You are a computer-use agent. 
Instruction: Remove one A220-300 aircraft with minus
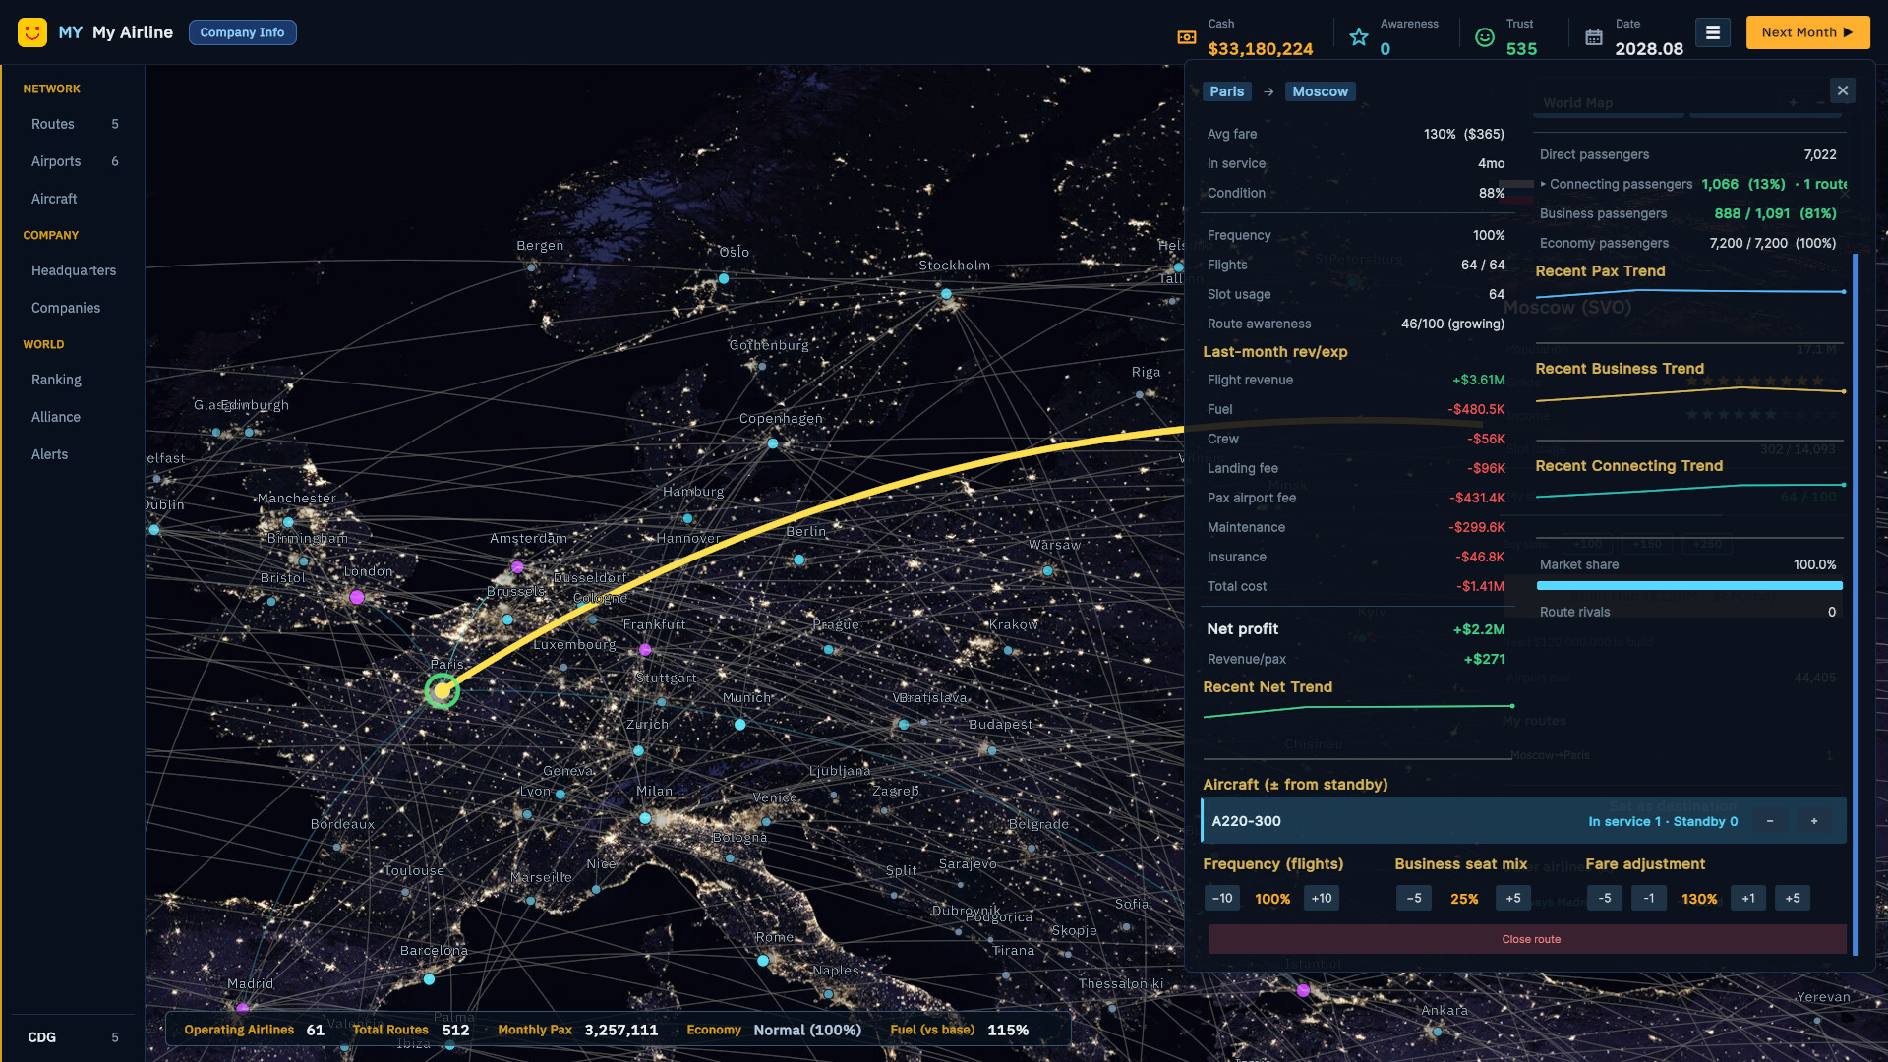tap(1770, 821)
